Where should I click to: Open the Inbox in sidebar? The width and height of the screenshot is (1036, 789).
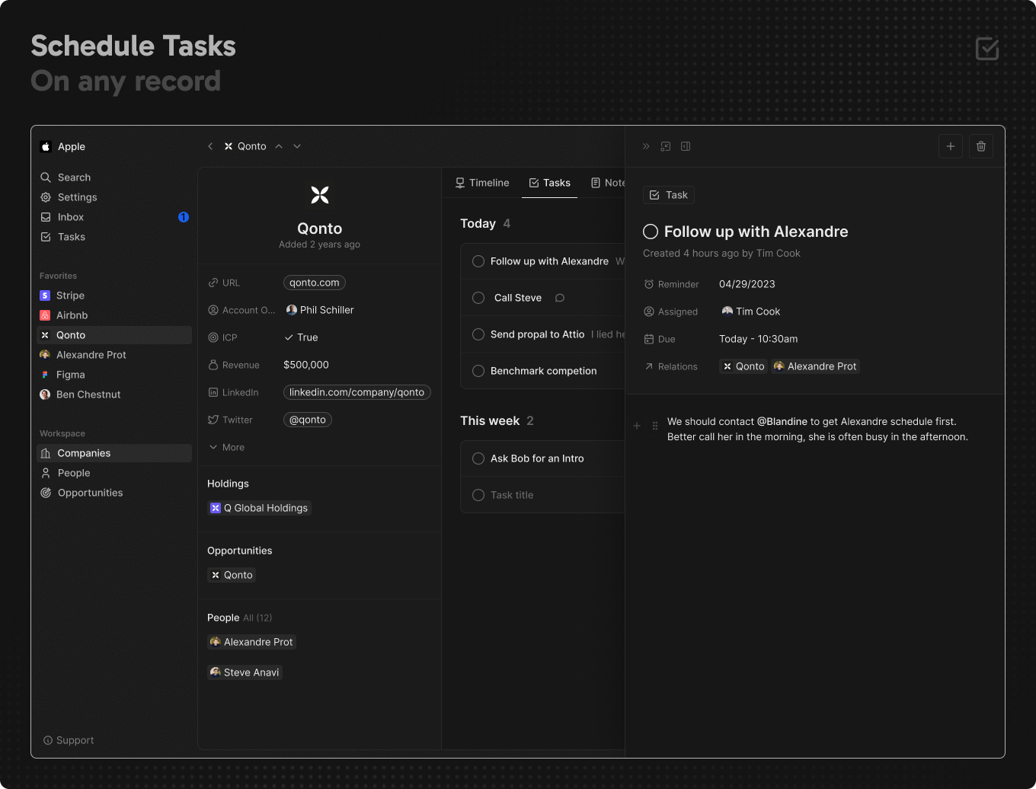pos(70,217)
